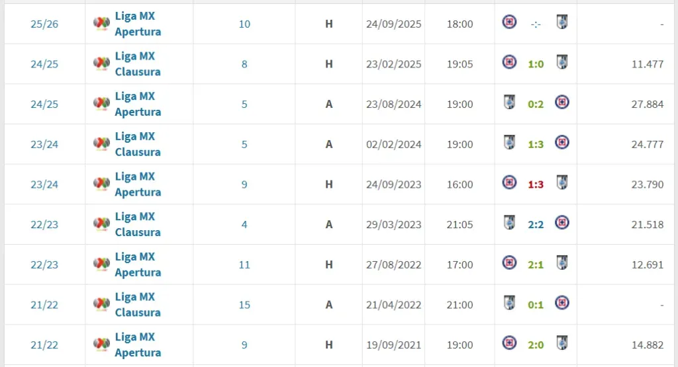
Task: Open the 25/26 season link
Action: coord(44,24)
